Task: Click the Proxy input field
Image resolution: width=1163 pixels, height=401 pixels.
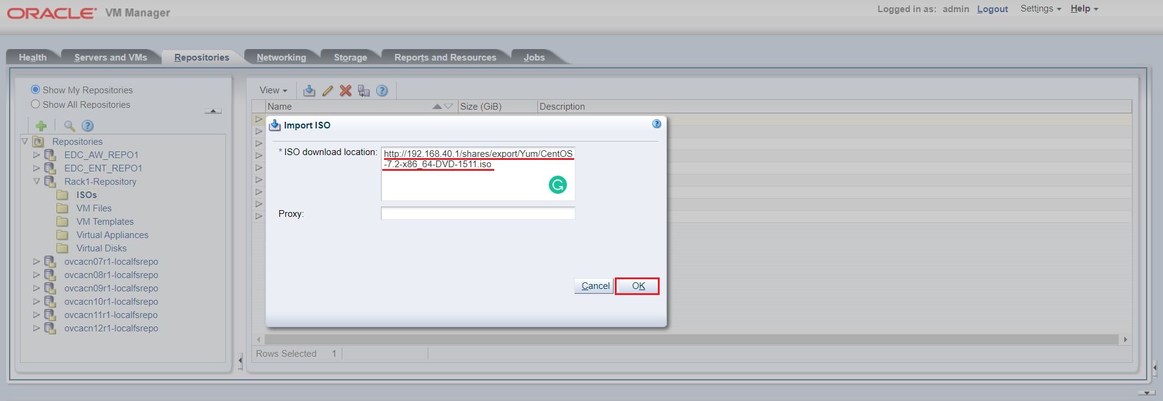Action: click(478, 213)
